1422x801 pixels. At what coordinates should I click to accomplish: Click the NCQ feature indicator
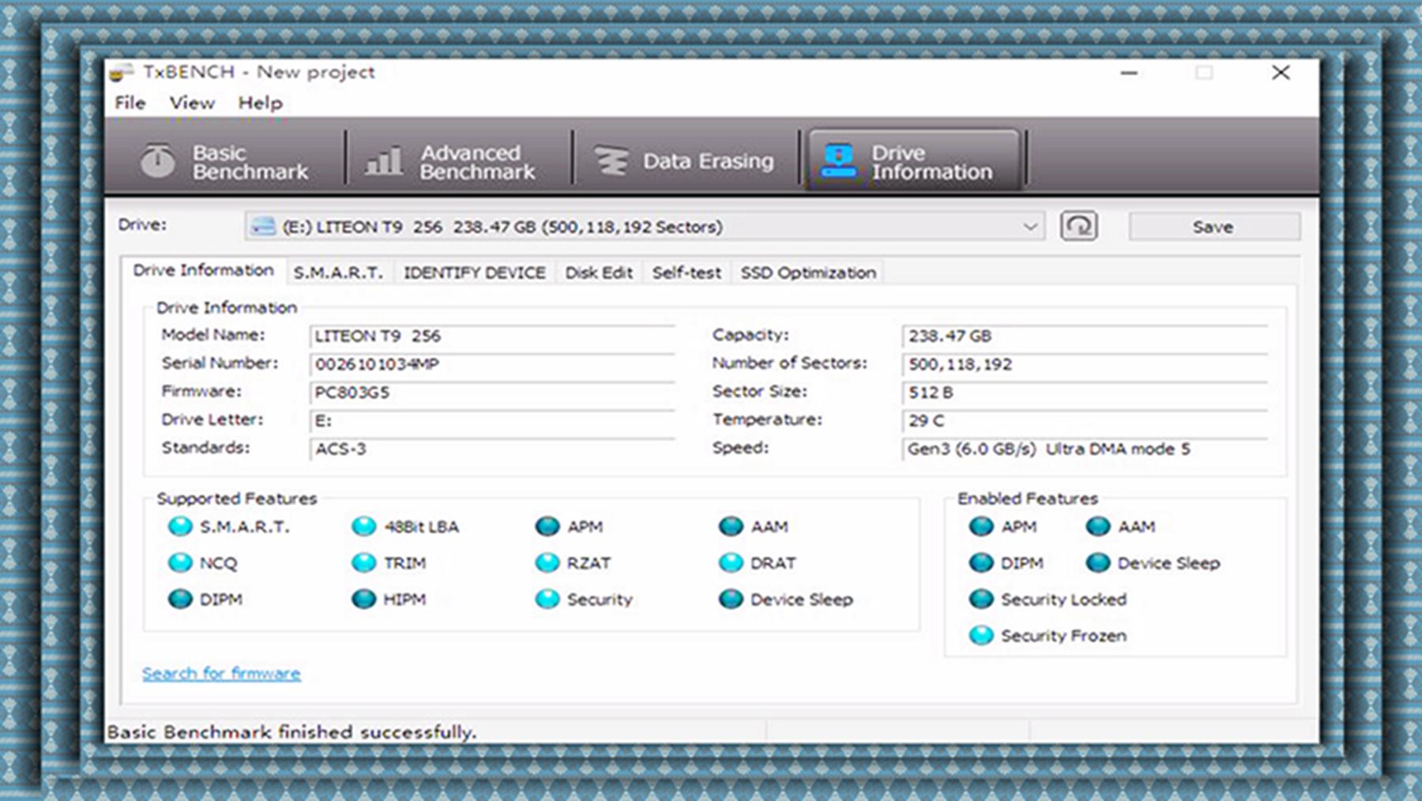click(x=180, y=562)
